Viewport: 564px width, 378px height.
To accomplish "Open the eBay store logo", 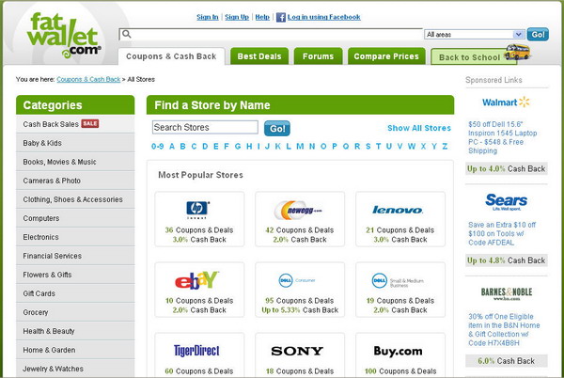I will 196,280.
